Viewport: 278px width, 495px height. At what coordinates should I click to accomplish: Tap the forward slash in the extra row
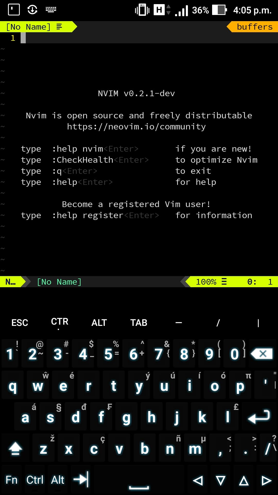(218, 323)
